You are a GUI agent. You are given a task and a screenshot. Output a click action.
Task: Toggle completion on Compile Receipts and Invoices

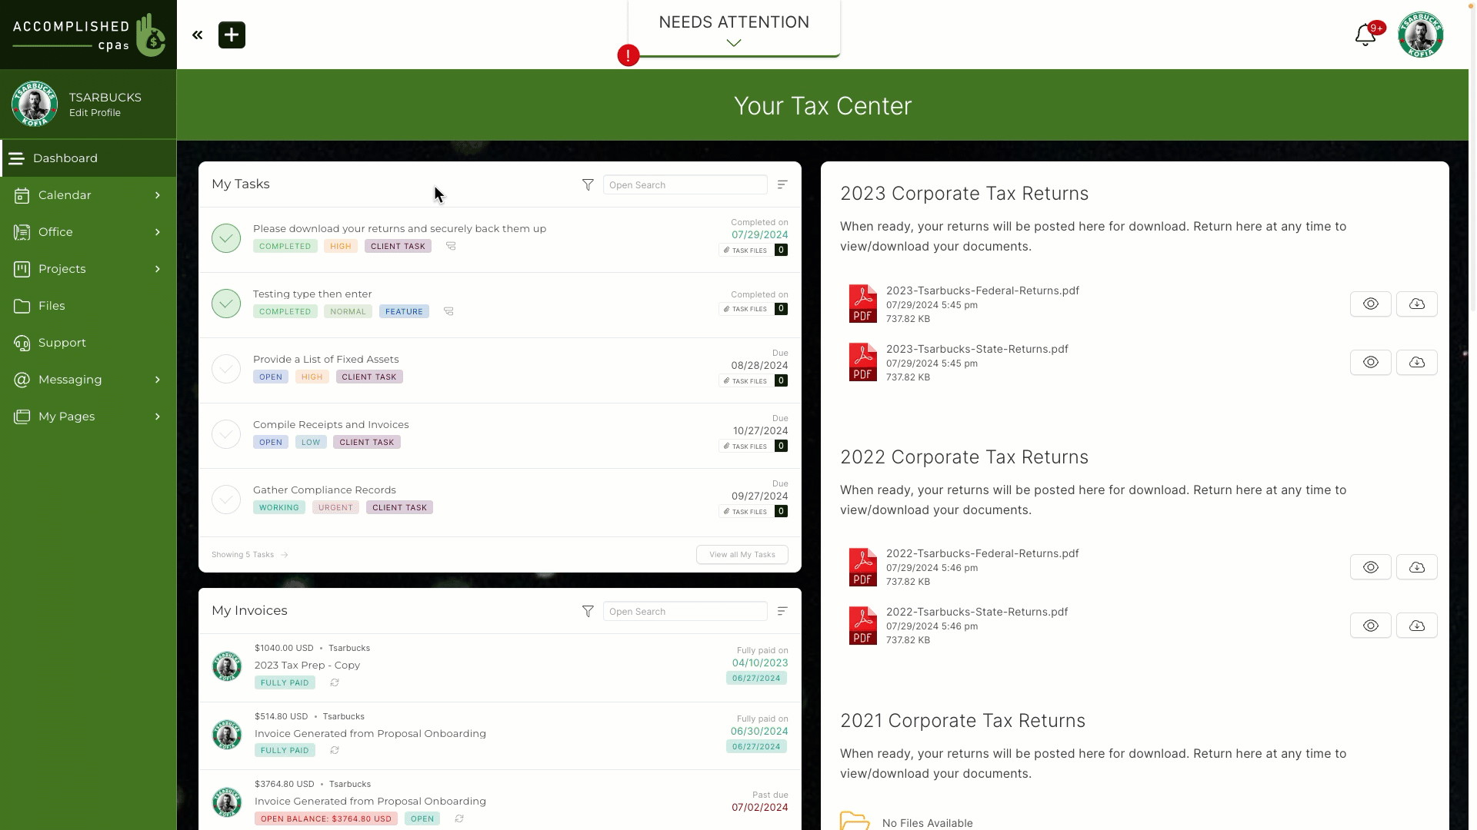point(227,433)
